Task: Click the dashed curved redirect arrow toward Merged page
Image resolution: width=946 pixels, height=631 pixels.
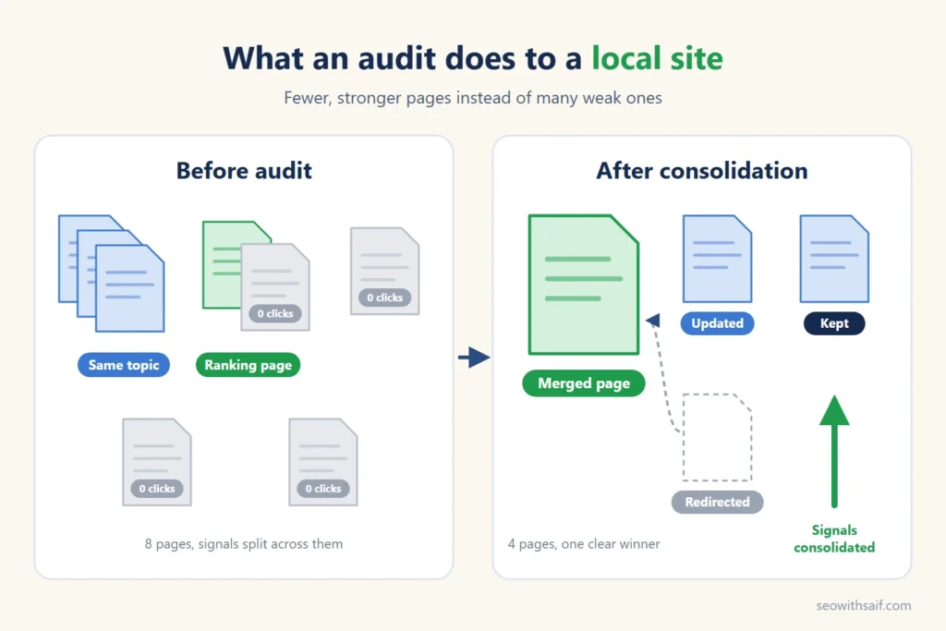Action: coord(662,373)
